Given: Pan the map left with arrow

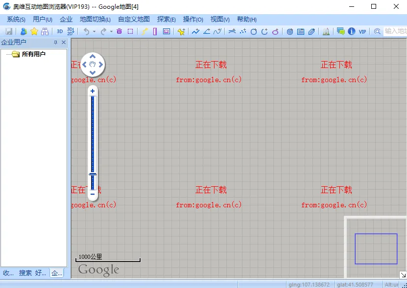Looking at the screenshot, I should (84, 65).
